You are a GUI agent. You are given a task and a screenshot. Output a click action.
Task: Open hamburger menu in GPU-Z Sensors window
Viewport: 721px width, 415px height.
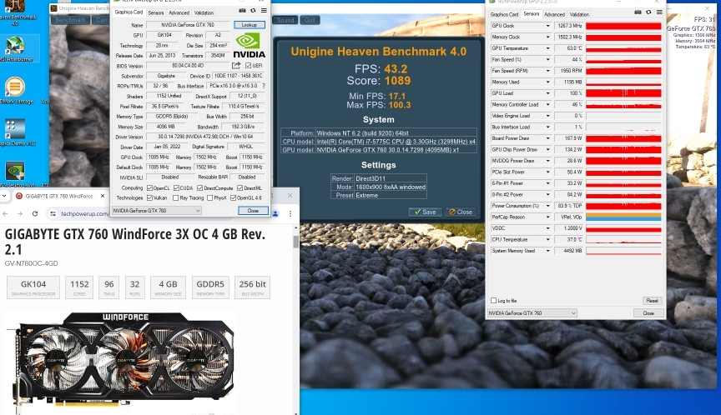pos(659,12)
